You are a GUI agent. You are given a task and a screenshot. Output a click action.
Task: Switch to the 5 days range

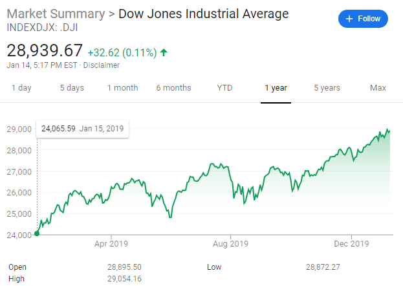click(72, 88)
